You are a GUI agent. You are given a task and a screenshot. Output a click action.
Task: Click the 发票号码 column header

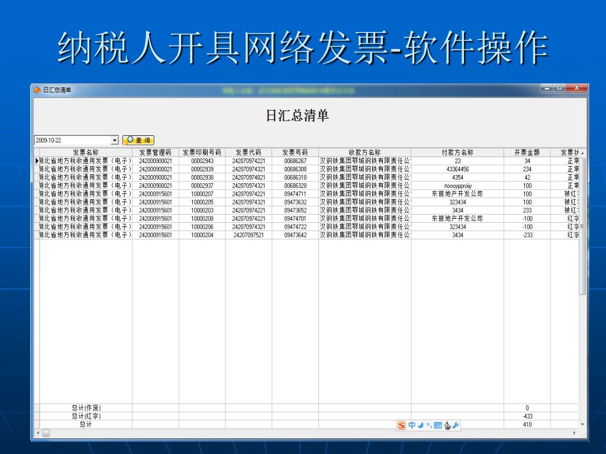click(x=295, y=152)
